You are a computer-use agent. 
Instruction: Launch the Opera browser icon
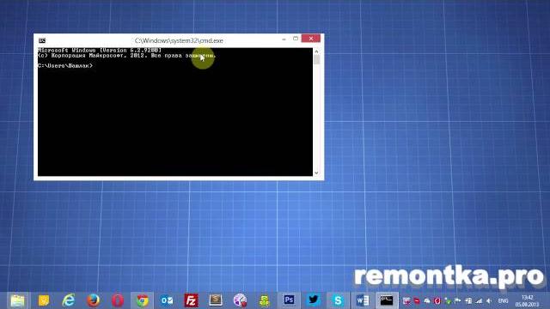(x=118, y=300)
